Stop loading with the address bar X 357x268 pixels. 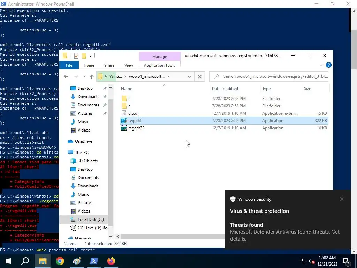click(200, 76)
